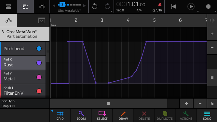Viewport: 217px width, 122px height.
Task: Select the Pad X Rust lane
Action: pyautogui.click(x=23, y=63)
